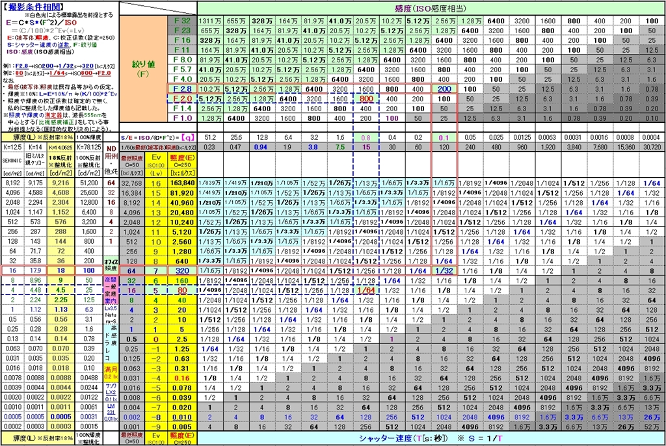666x446 pixels.
Task: Select the blue 0.94 cell
Action: click(262, 147)
